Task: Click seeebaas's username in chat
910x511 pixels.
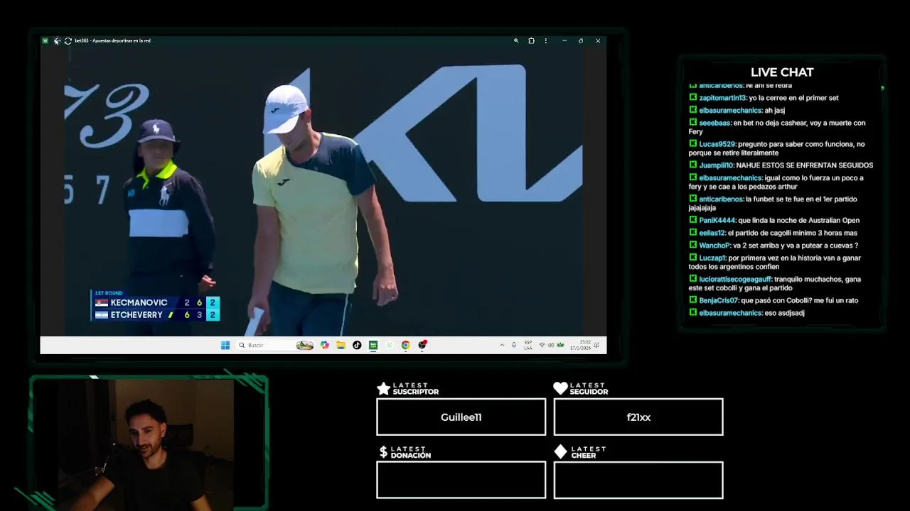Action: [714, 123]
